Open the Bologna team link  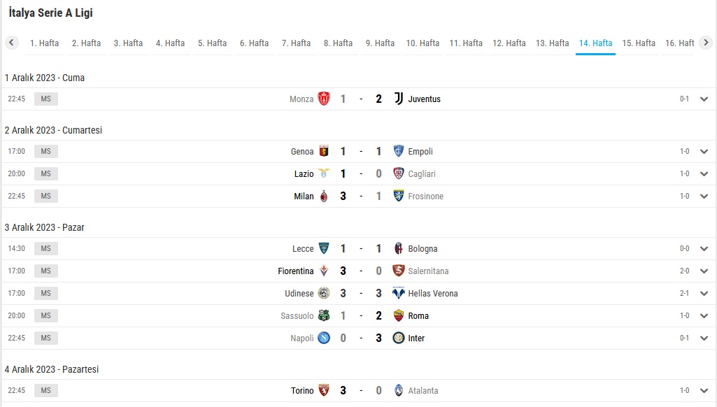click(423, 249)
